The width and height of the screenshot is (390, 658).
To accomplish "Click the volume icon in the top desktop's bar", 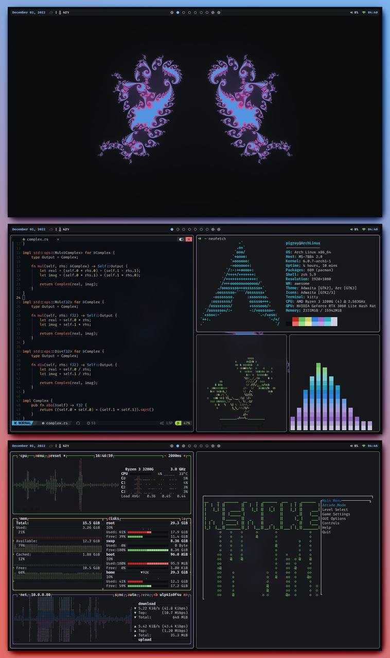I will click(351, 12).
